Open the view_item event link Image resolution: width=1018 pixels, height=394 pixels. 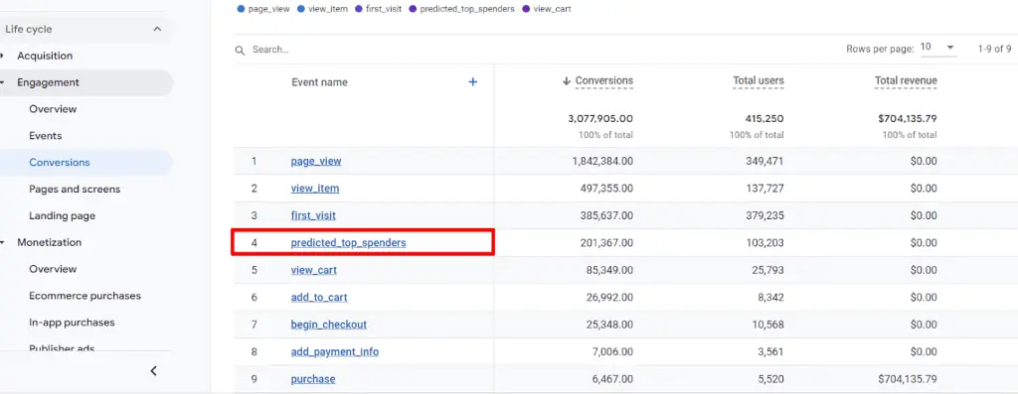point(315,189)
